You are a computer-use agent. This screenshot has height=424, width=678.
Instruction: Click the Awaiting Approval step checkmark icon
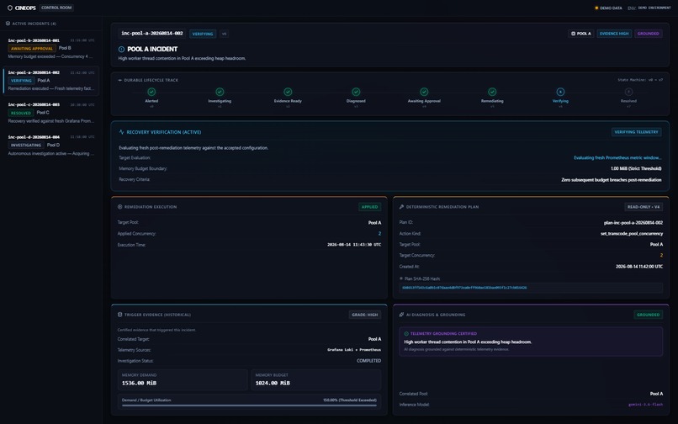click(x=424, y=92)
